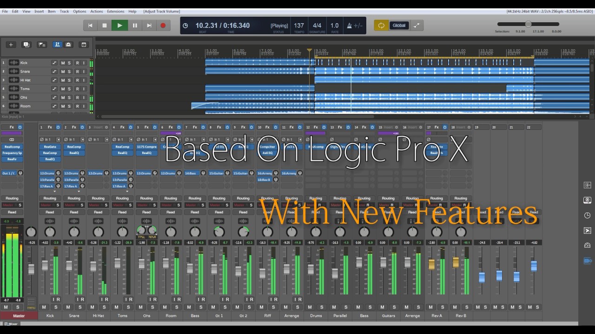This screenshot has height=334, width=595.
Task: Open the track folder dropdown icon
Action: click(x=41, y=45)
